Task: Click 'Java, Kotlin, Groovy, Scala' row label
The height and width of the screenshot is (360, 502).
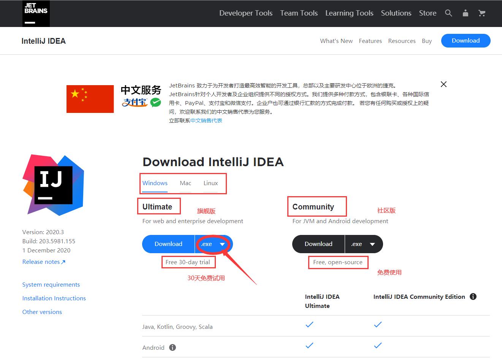Action: tap(177, 327)
